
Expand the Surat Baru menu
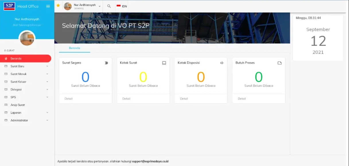[26, 66]
